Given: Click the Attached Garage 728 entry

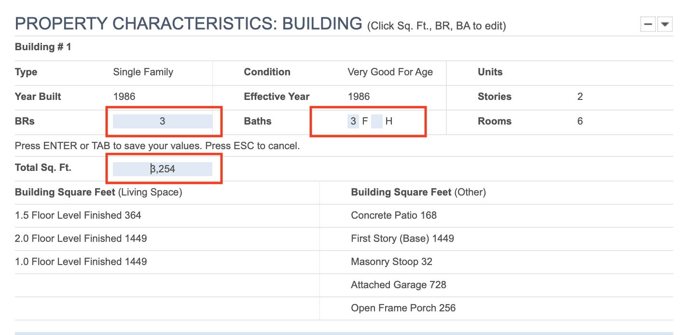Looking at the screenshot, I should click(x=399, y=285).
